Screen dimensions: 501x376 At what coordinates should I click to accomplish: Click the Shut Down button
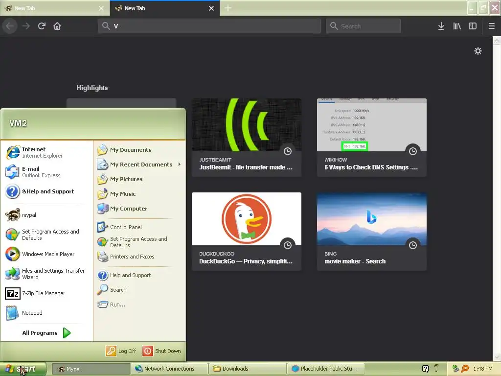161,351
